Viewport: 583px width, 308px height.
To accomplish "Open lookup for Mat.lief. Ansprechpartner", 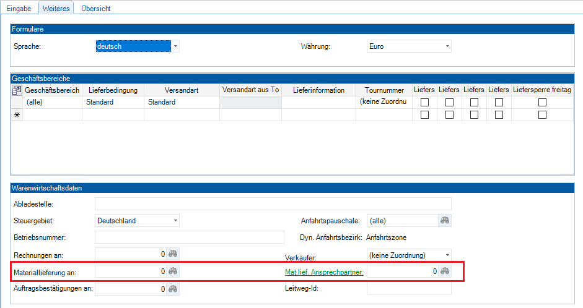I will tap(445, 271).
